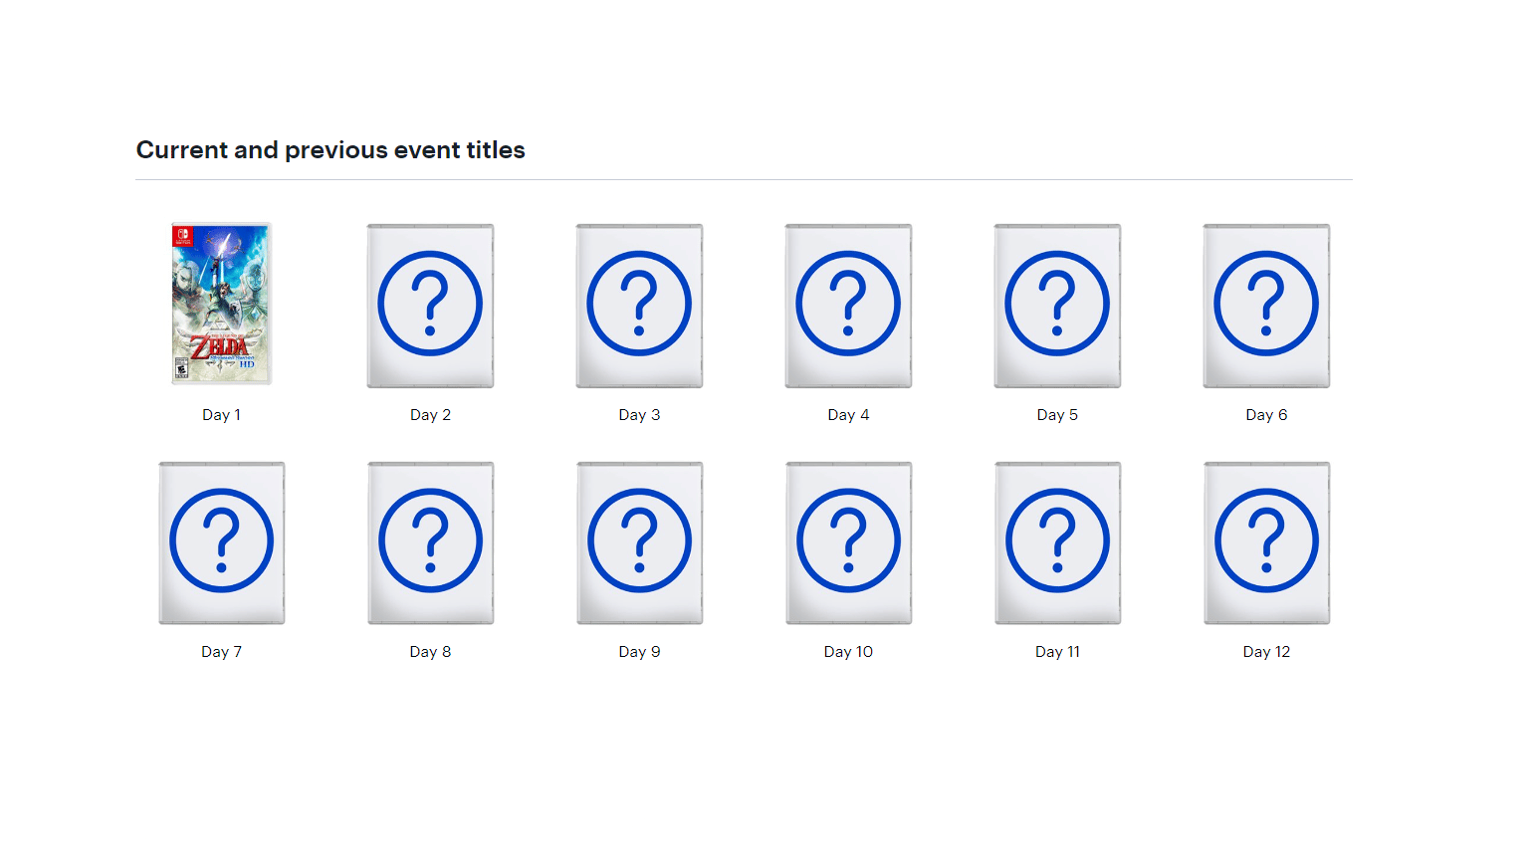Click the Day 2 caption
This screenshot has width=1529, height=860.
click(x=430, y=415)
